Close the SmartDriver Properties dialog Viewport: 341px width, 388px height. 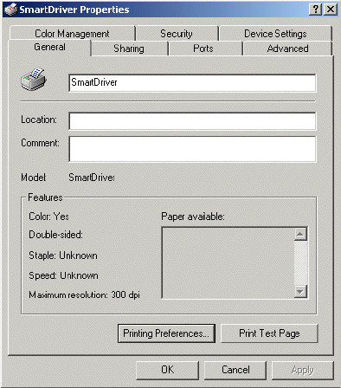point(331,10)
